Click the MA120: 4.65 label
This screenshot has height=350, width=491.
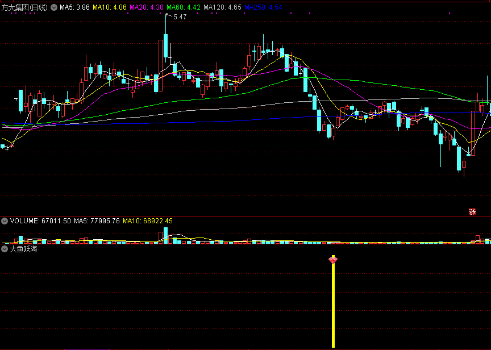click(222, 7)
